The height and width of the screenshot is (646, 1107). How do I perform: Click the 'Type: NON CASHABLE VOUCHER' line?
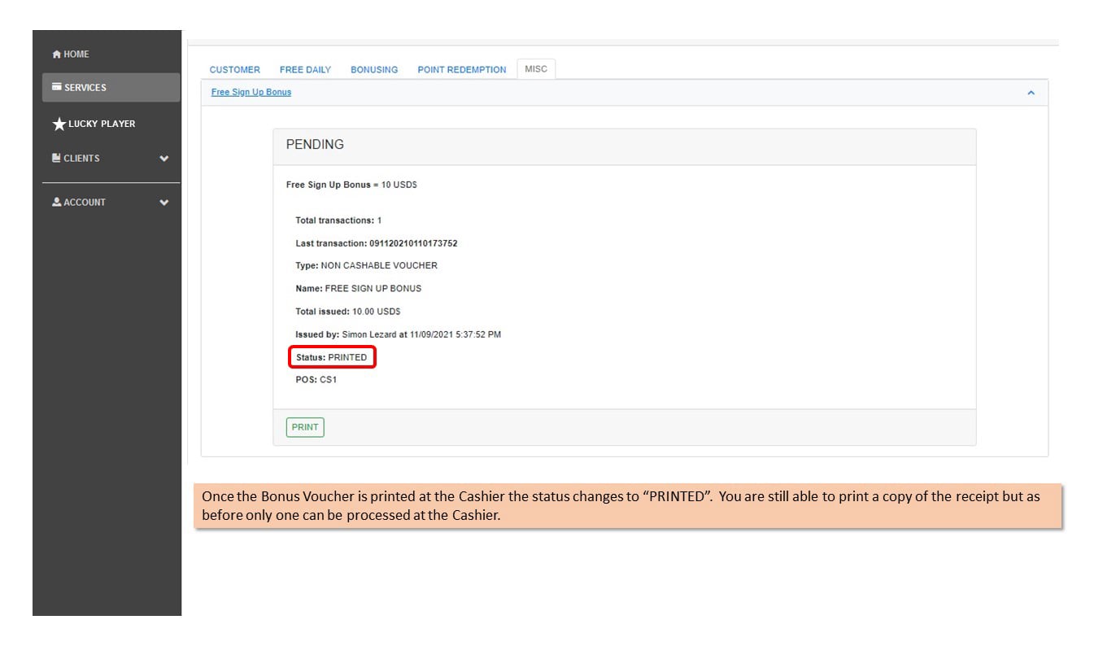coord(366,265)
